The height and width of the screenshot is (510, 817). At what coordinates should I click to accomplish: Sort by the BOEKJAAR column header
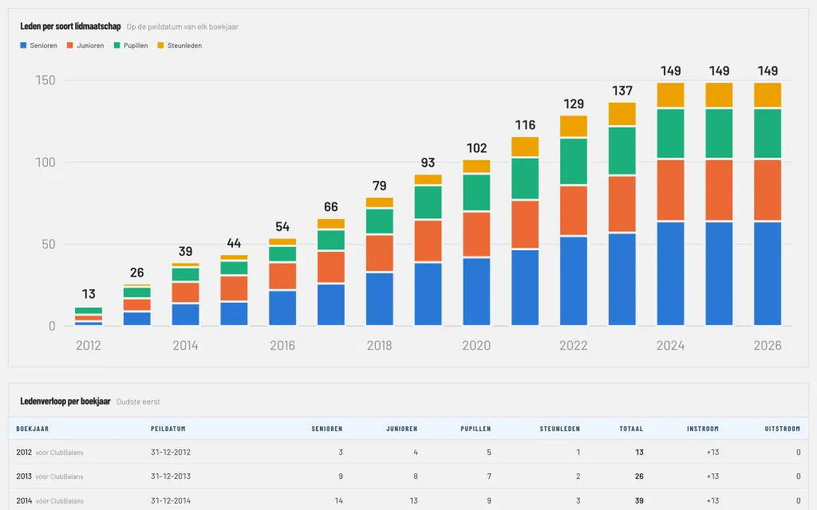click(32, 429)
